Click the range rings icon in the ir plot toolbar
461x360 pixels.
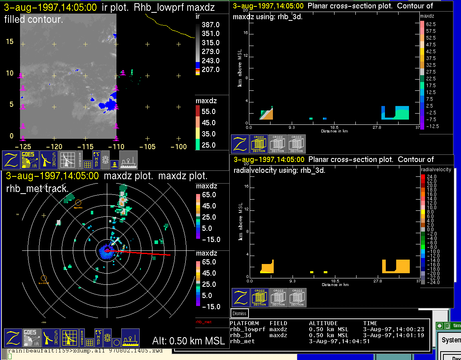pos(105,159)
